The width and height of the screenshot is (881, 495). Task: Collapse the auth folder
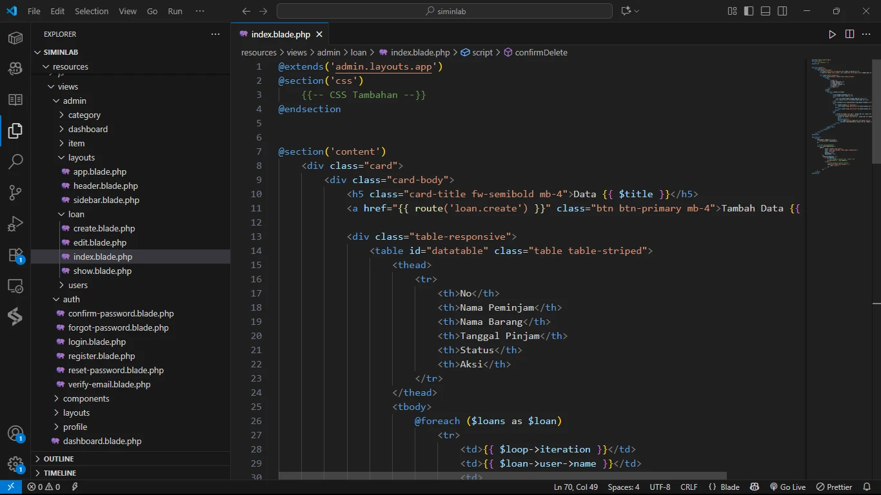click(x=71, y=299)
